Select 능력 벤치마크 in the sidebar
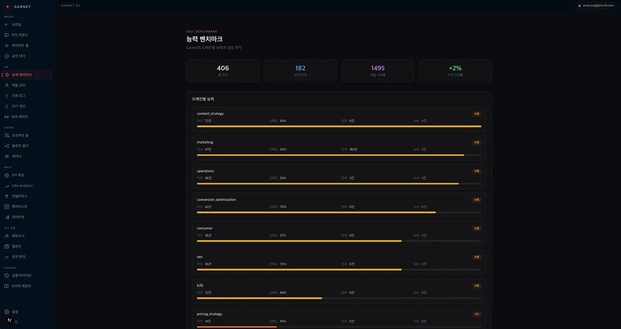 (x=27, y=75)
